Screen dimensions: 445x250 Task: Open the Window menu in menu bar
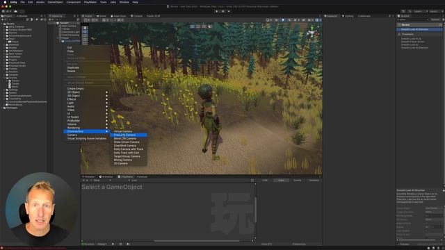(124, 2)
